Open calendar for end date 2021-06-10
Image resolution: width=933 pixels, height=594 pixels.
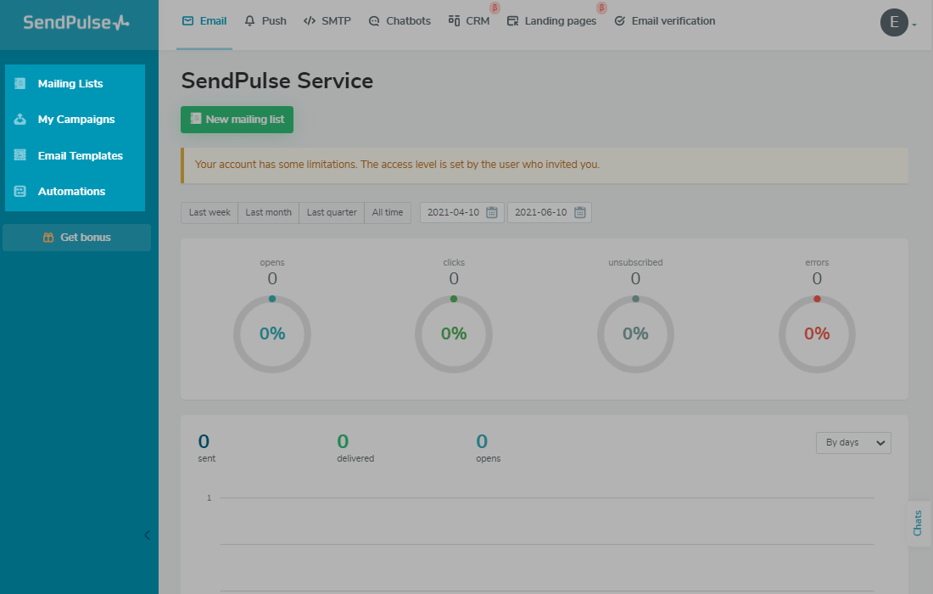point(579,213)
